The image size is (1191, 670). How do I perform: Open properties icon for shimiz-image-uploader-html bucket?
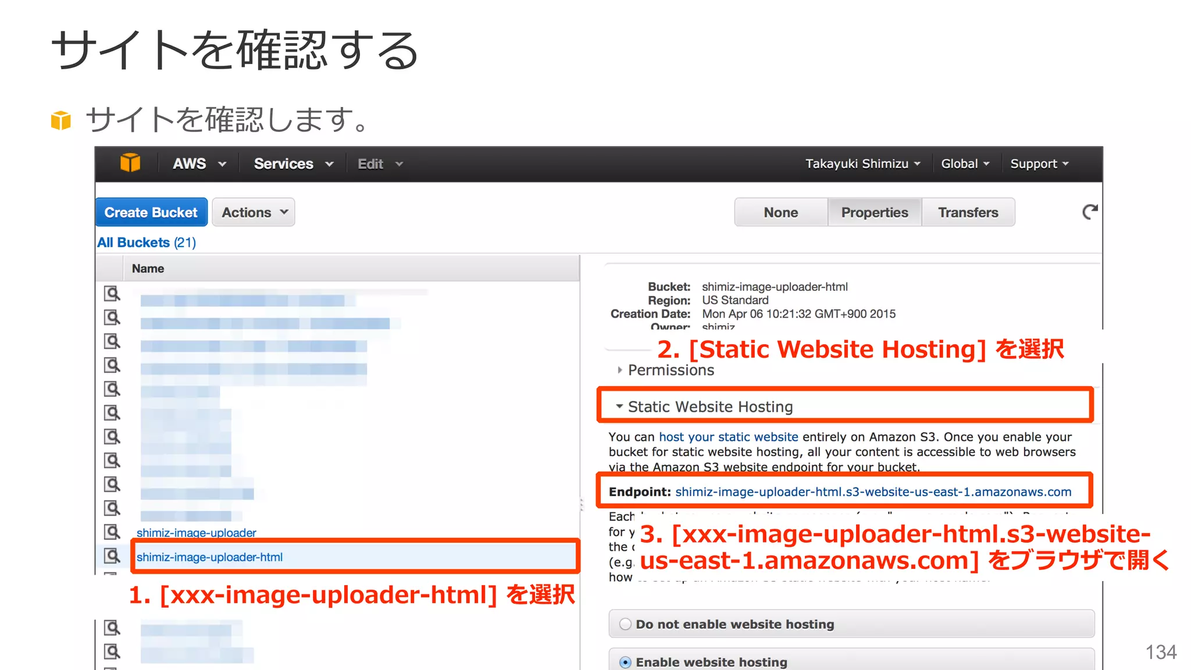coord(112,556)
